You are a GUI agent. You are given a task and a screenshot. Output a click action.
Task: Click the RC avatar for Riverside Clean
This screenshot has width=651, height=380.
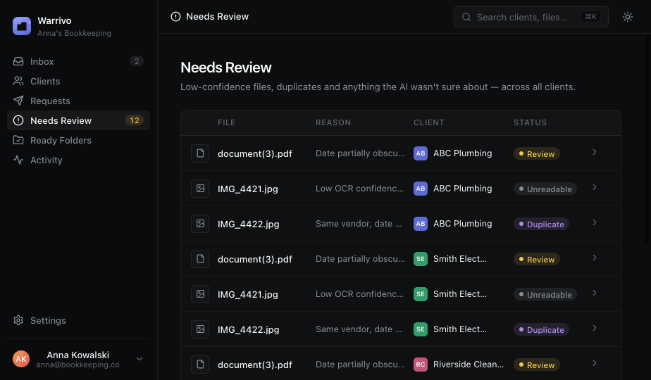tap(421, 365)
